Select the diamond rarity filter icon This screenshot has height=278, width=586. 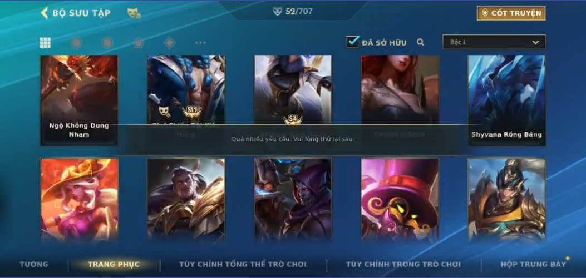[169, 43]
